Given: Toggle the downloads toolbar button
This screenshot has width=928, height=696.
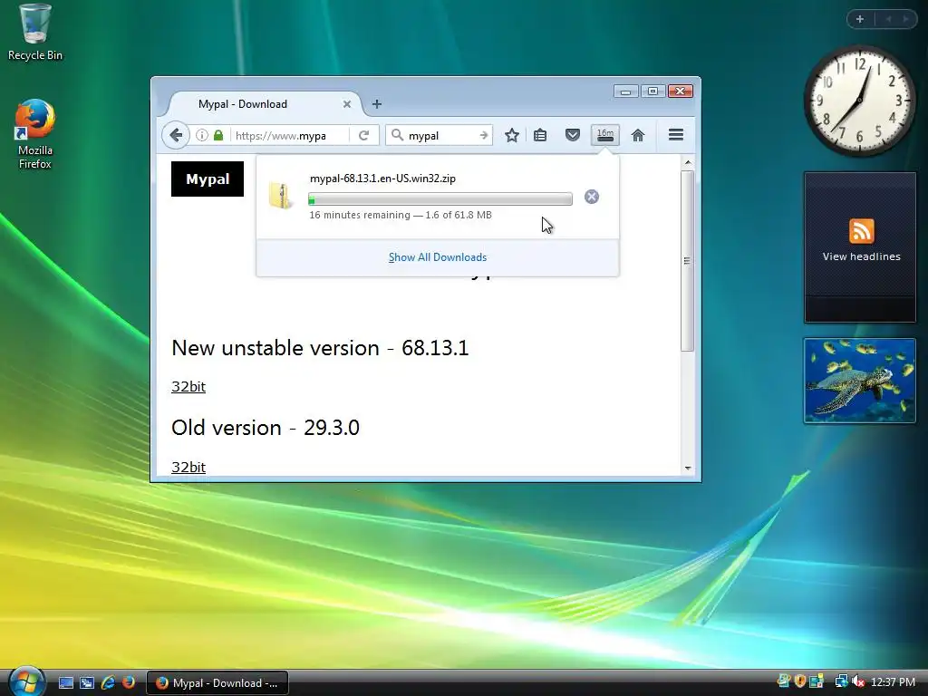Looking at the screenshot, I should click(x=604, y=135).
